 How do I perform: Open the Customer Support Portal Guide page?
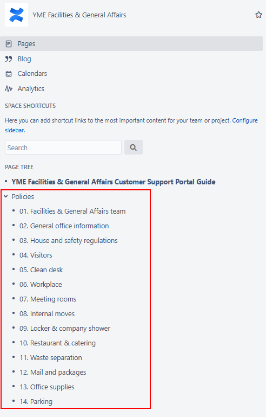click(114, 182)
